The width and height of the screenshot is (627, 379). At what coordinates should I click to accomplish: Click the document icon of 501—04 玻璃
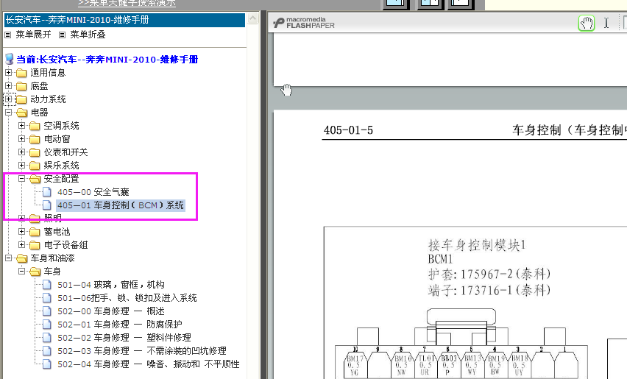tap(47, 285)
